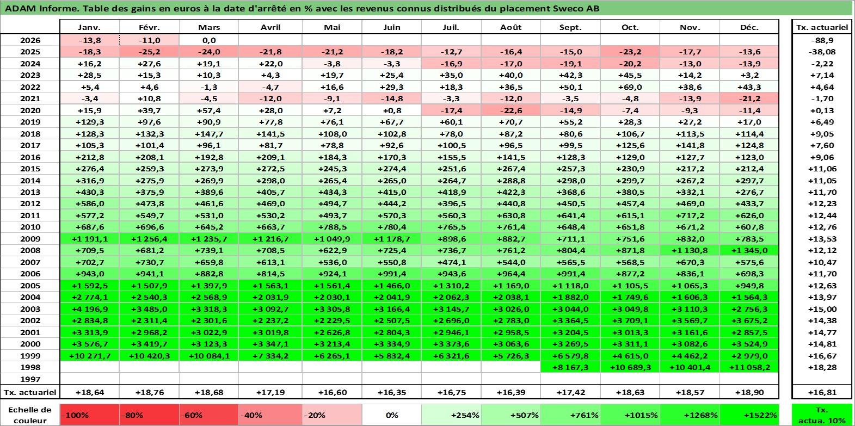Image resolution: width=855 pixels, height=426 pixels.
Task: Select the 'Sept.' column header
Action: [x=570, y=27]
